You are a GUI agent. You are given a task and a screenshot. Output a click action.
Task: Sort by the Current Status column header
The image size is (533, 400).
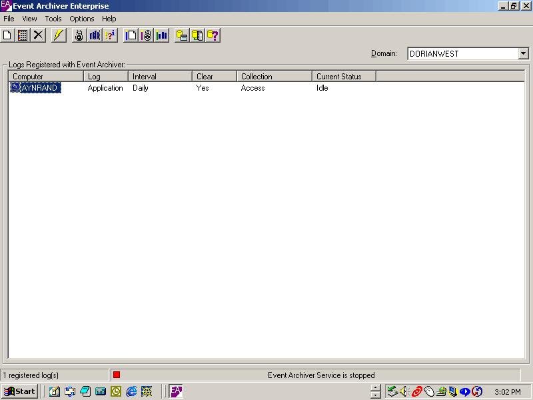[x=344, y=77]
